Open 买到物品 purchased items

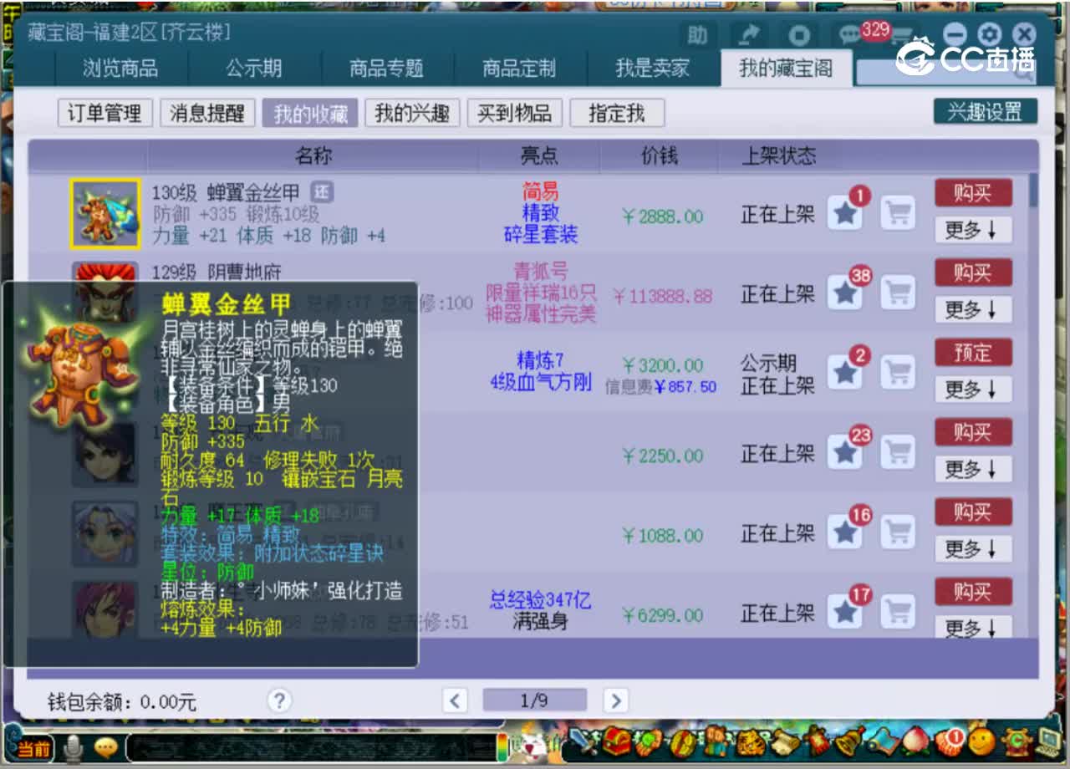pos(515,113)
